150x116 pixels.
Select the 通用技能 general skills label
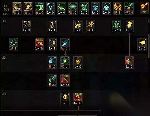tap(7, 7)
